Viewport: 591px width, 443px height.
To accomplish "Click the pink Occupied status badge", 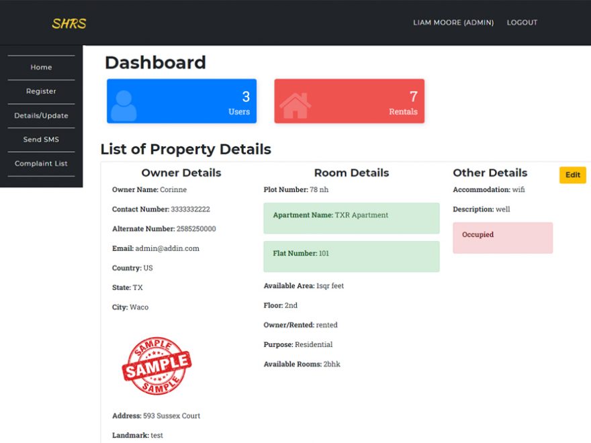I will [502, 238].
